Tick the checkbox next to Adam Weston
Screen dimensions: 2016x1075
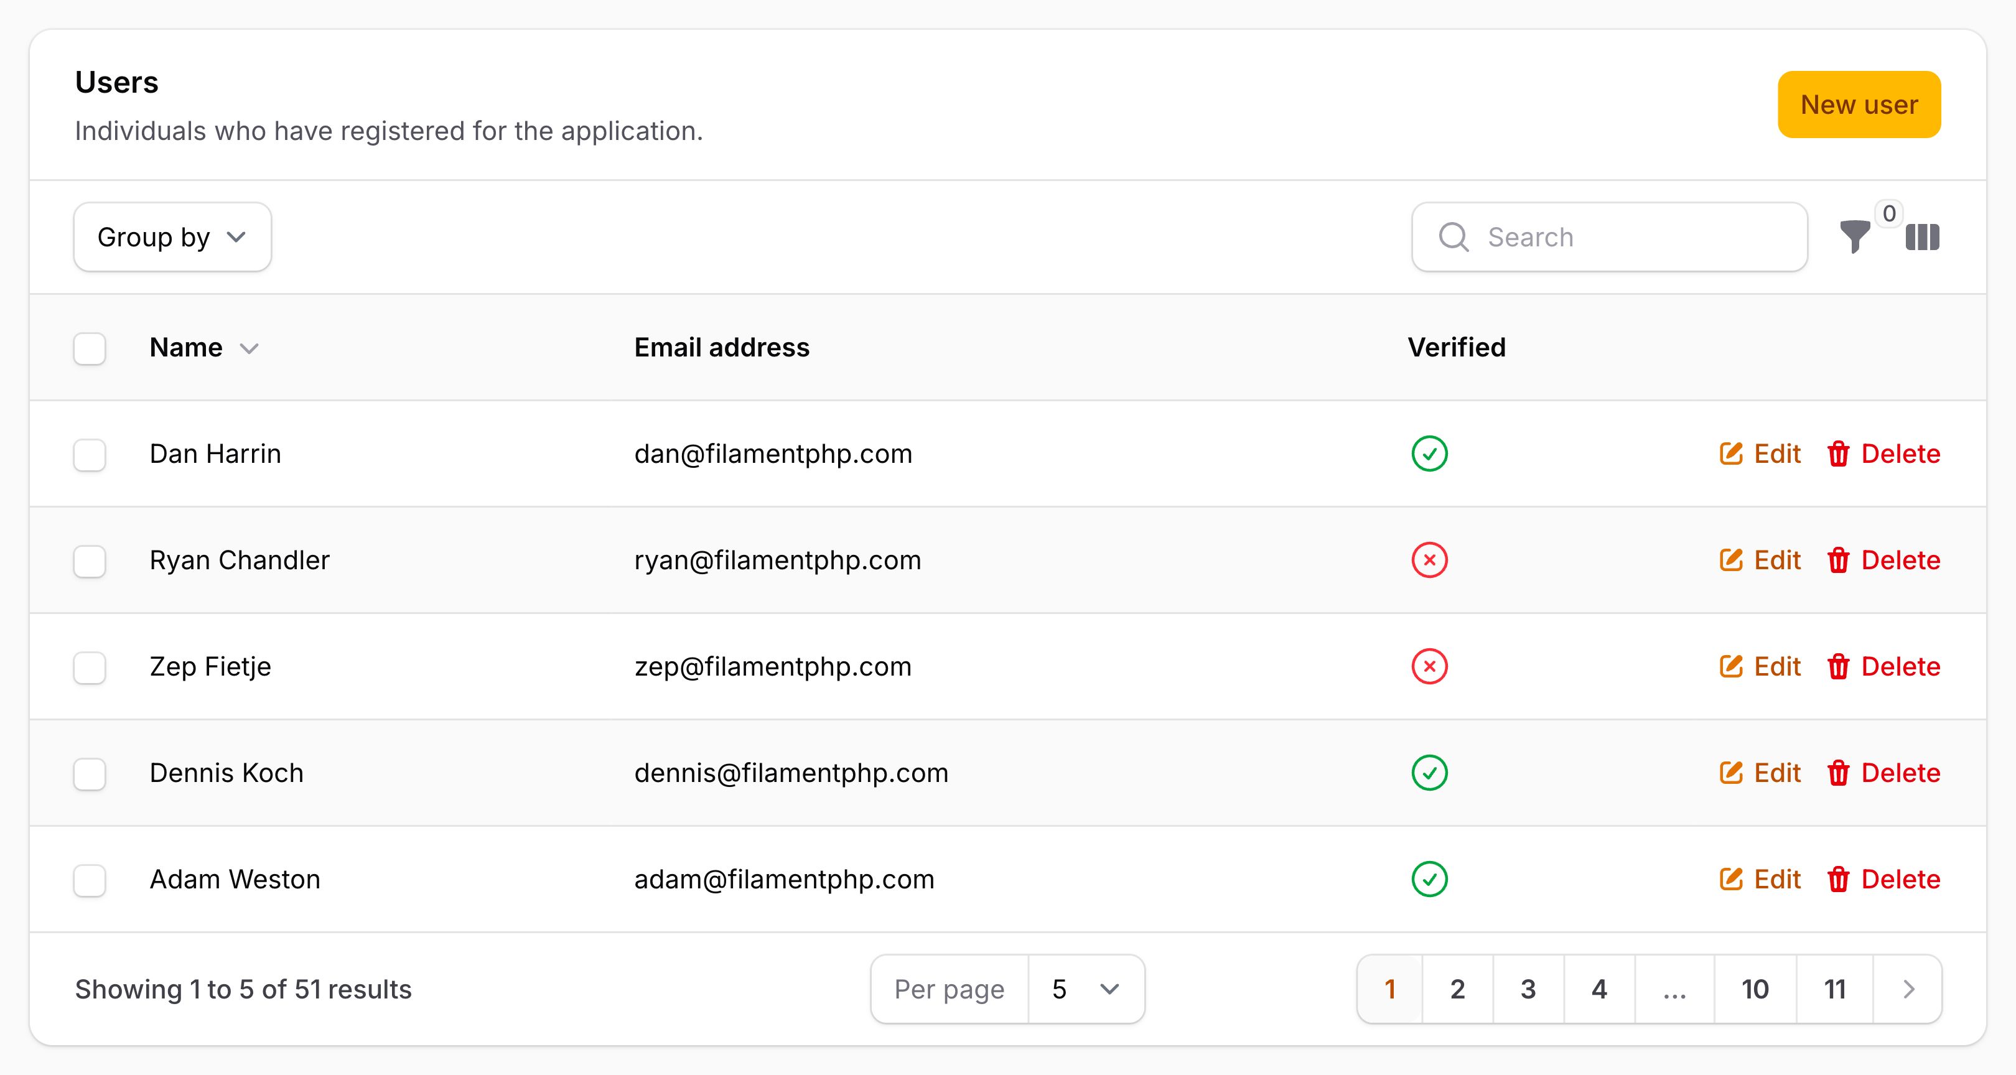(x=89, y=880)
